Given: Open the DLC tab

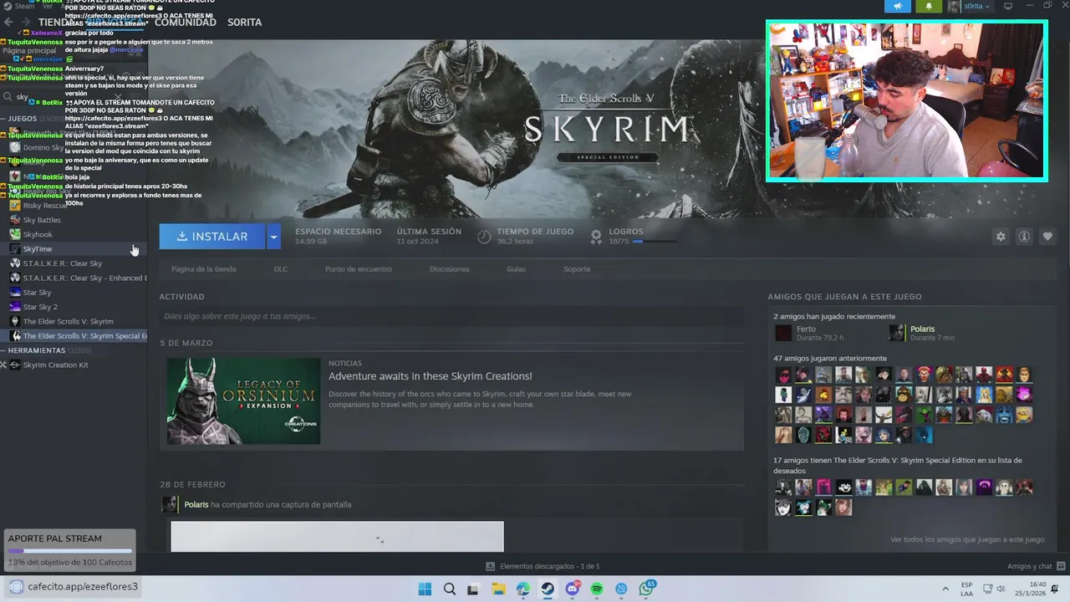Looking at the screenshot, I should click(281, 269).
